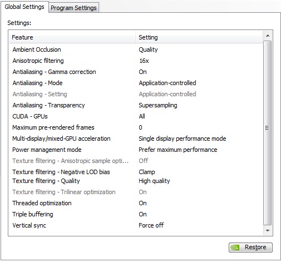Screen dimensions: 281x262
Task: Select Antialiasing - Transparency feature
Action: 48,105
